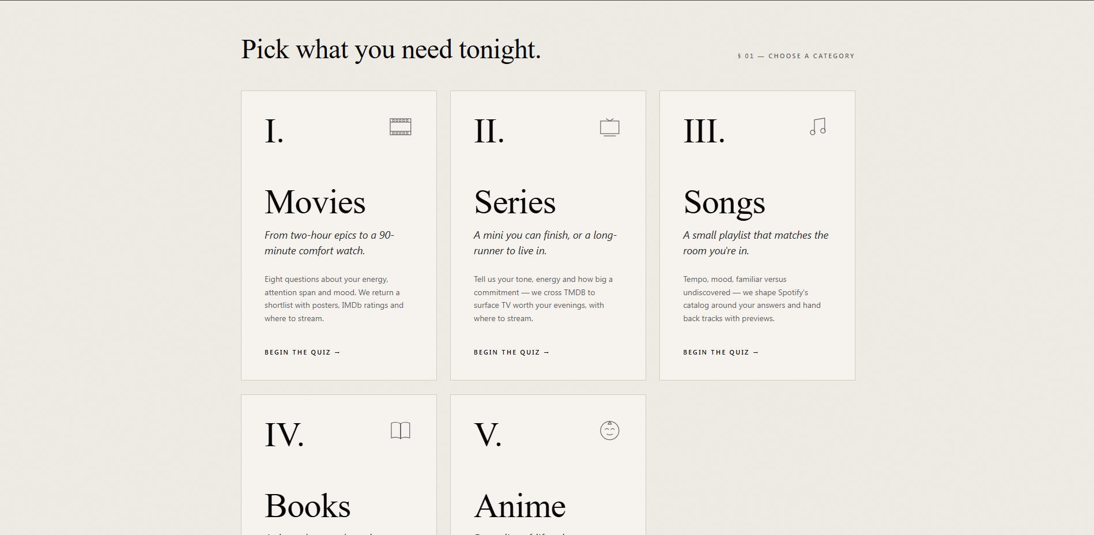Screen dimensions: 1094x535
Task: Click the 'Tell us your tone' description
Action: [543, 299]
